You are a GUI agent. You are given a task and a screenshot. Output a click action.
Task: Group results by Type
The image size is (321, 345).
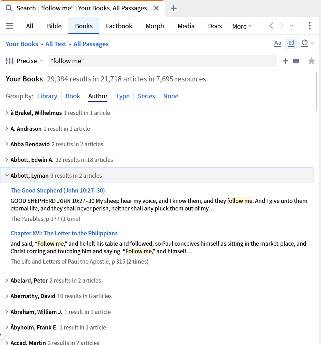123,96
